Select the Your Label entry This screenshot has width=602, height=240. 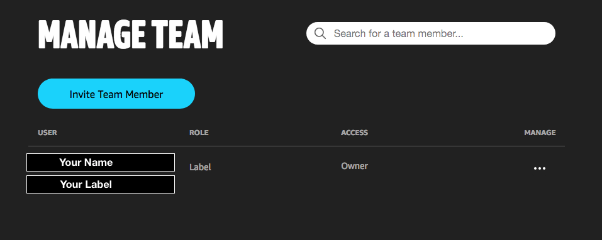click(x=101, y=185)
